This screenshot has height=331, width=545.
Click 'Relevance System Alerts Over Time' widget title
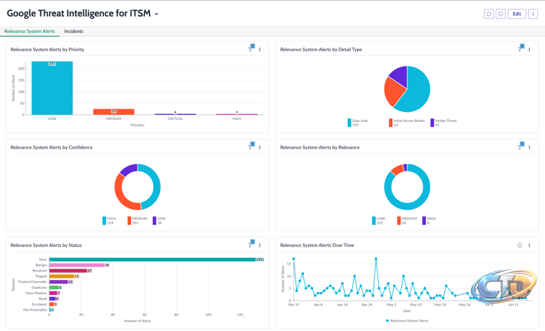(317, 245)
